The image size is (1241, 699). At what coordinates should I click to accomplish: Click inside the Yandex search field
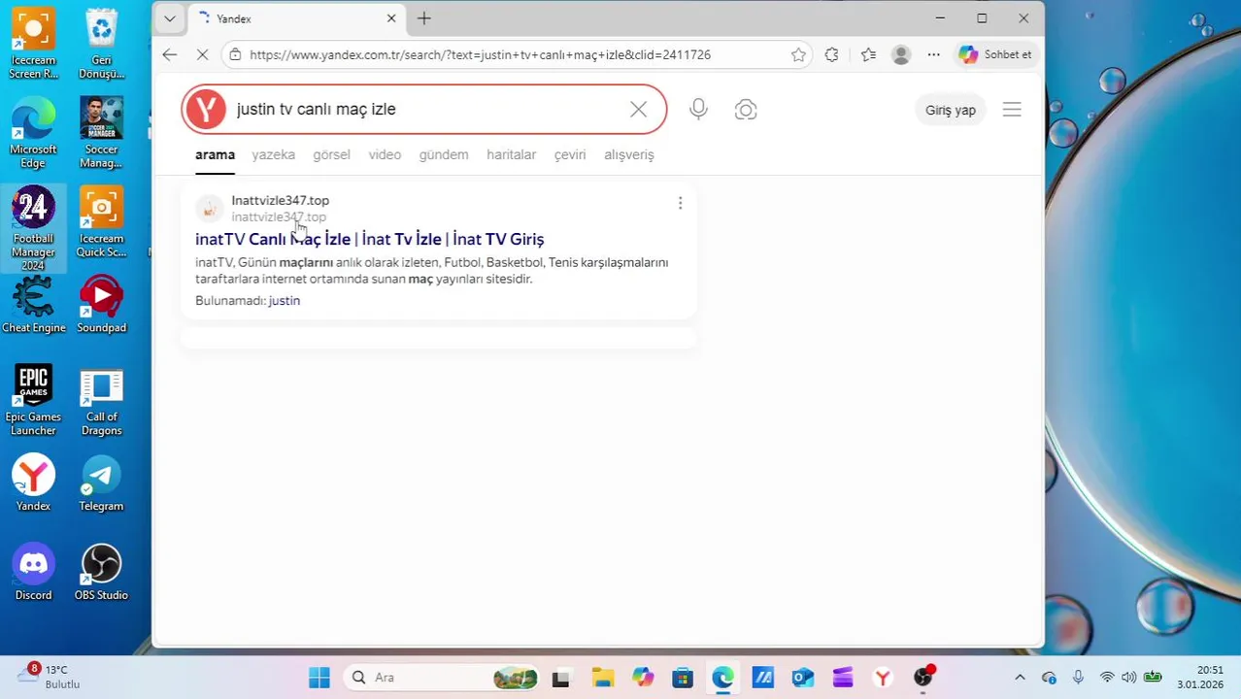click(x=424, y=109)
